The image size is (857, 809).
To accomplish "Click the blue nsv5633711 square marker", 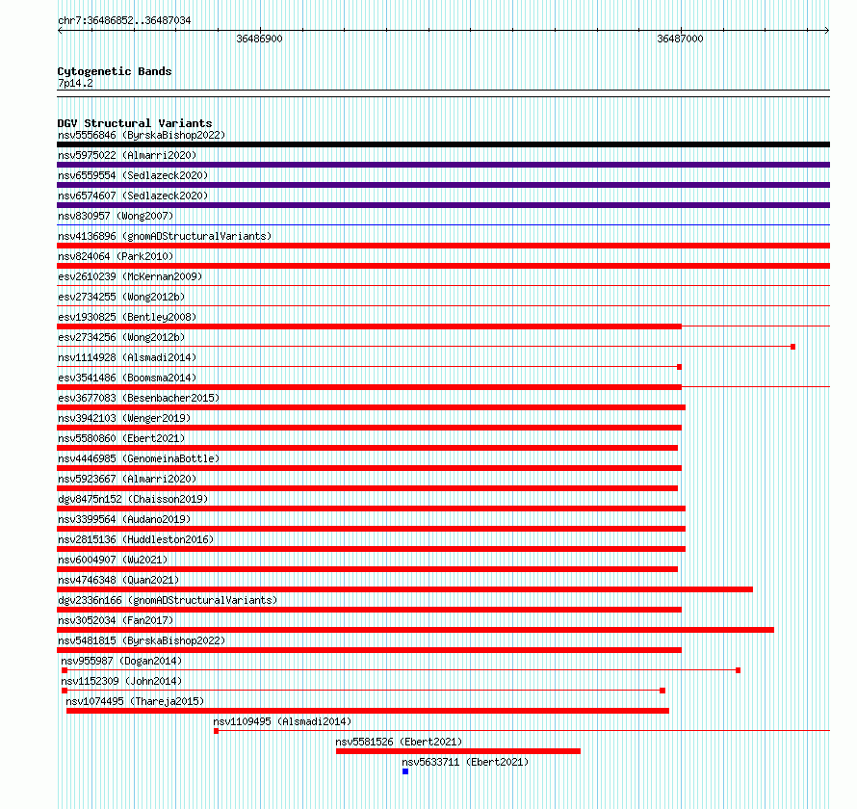I will pyautogui.click(x=405, y=771).
